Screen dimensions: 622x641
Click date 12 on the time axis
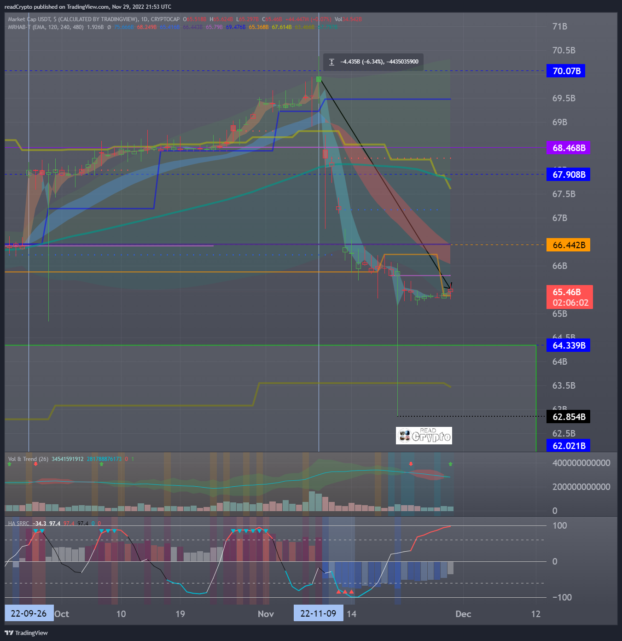tap(535, 614)
